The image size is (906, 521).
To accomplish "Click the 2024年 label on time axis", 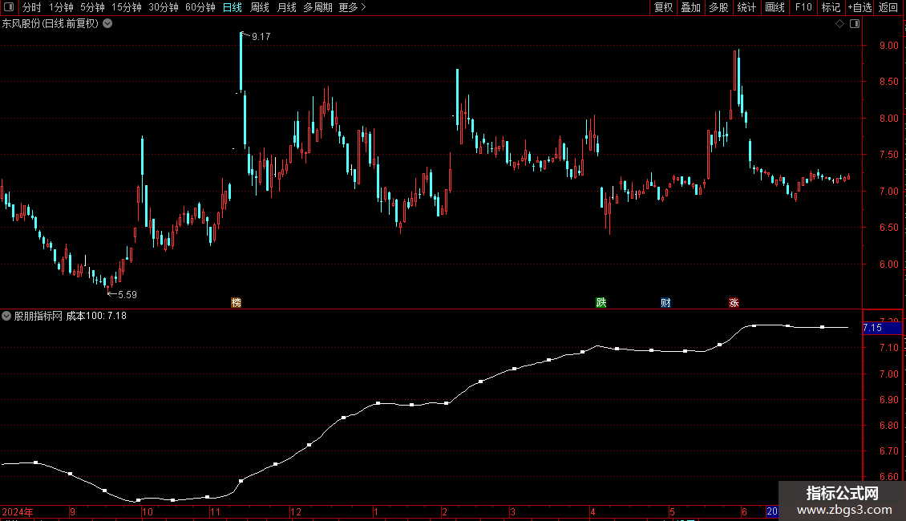I will pos(18,511).
